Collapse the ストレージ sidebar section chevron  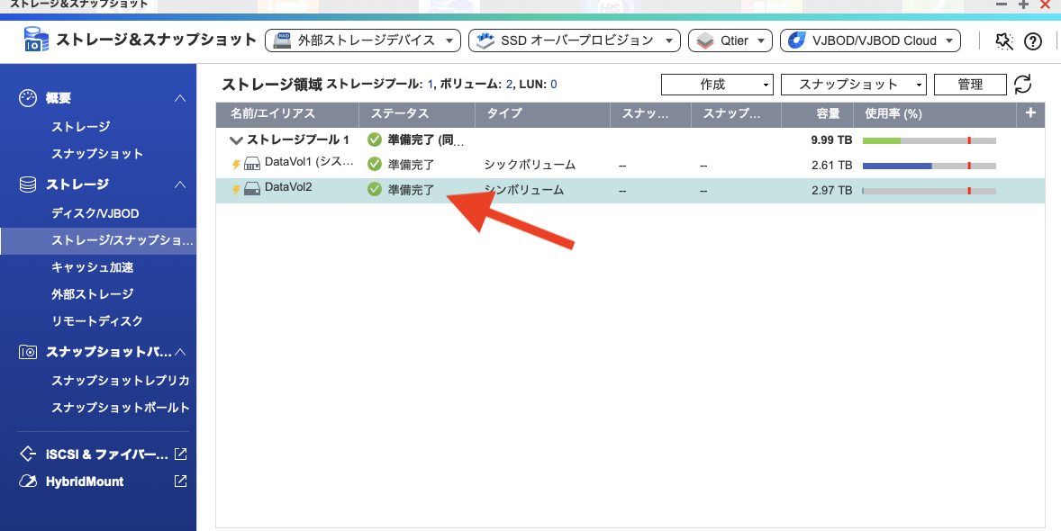tap(180, 184)
